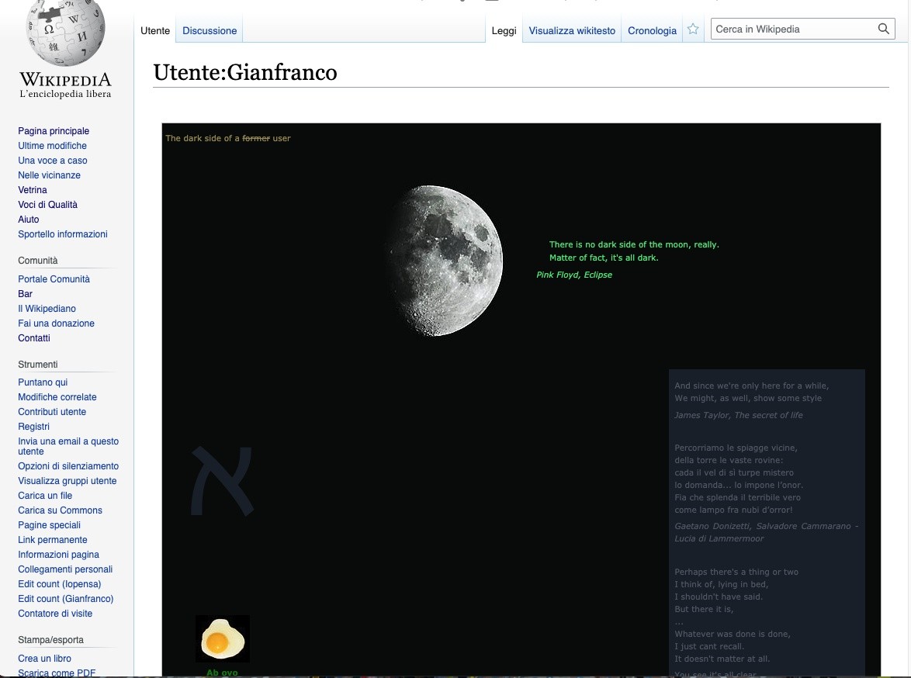The width and height of the screenshot is (911, 678).
Task: Open Pagine speciali link
Action: click(x=50, y=525)
